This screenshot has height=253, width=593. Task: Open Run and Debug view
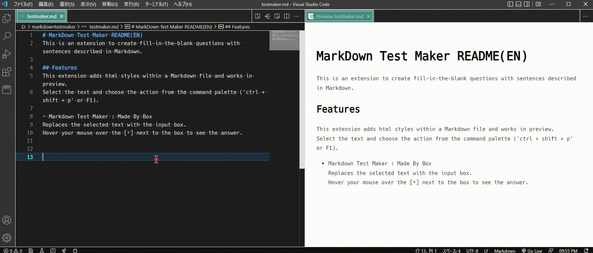click(x=7, y=54)
